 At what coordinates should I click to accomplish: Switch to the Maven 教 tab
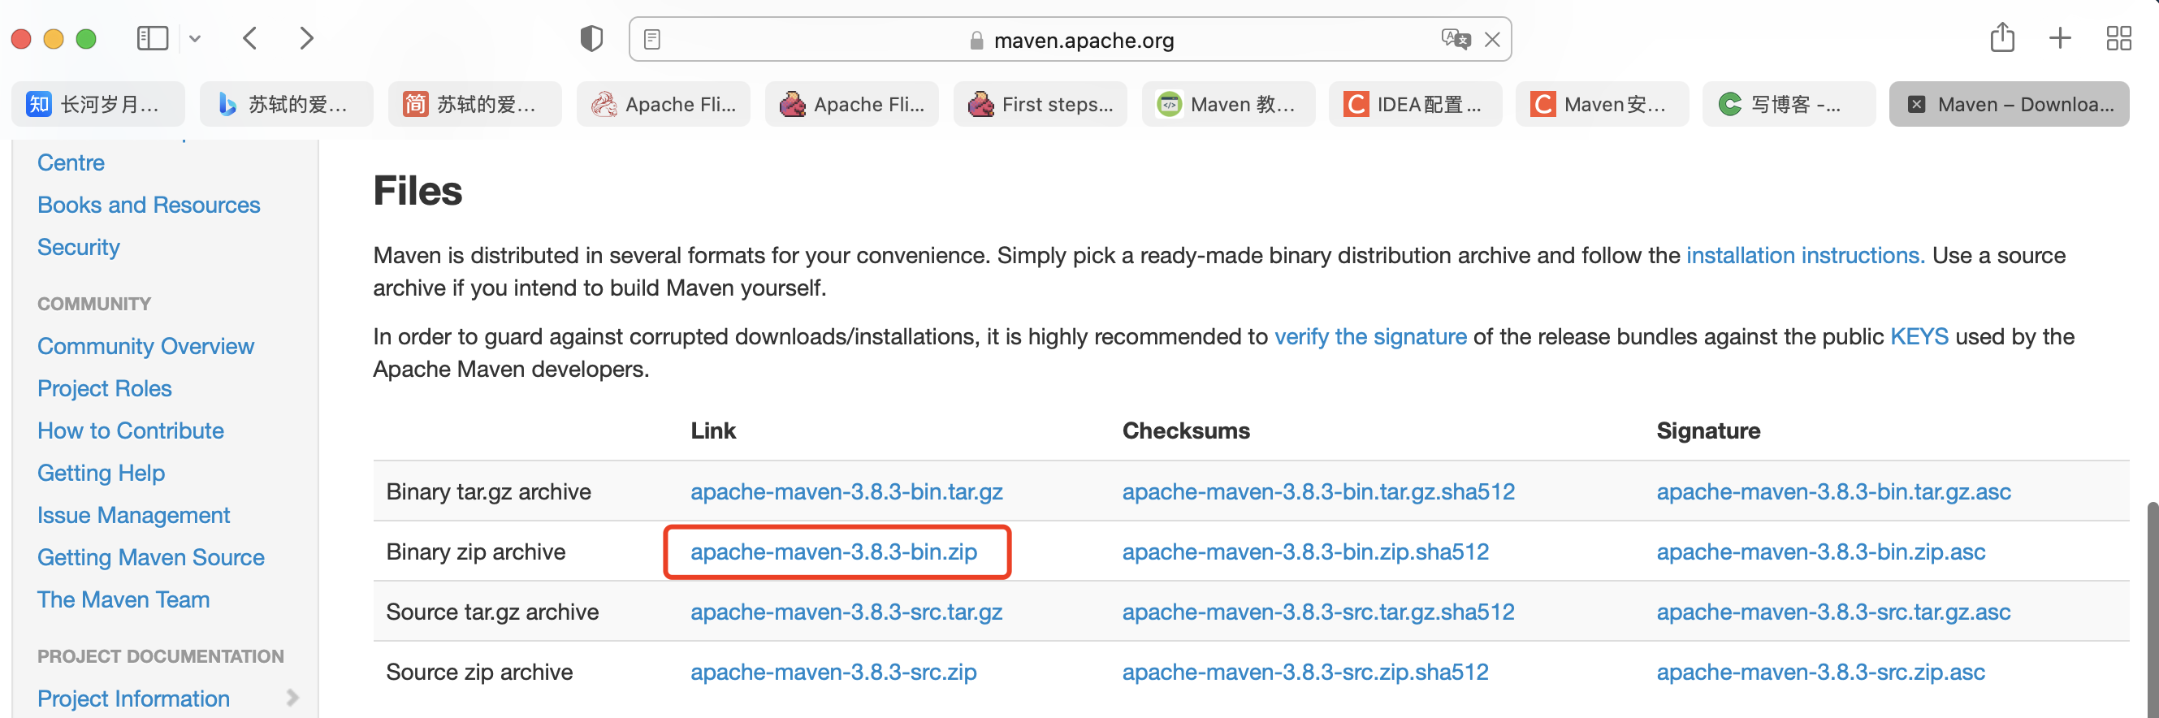pos(1229,104)
